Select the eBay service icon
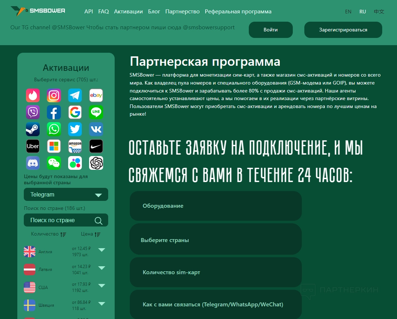Screen dimensions: 397x319 click(96, 95)
